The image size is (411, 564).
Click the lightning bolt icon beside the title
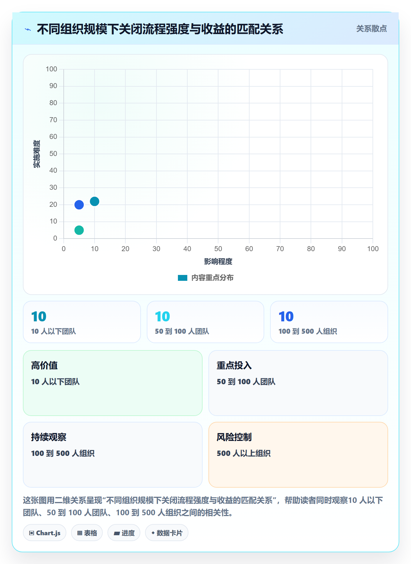point(28,29)
